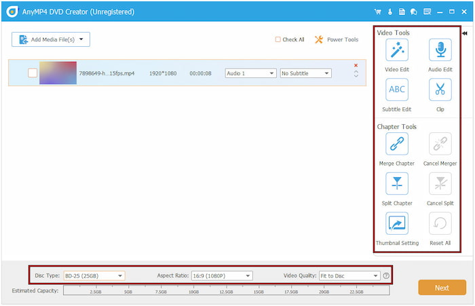Click the Add Media File(s) button
475x306 pixels.
51,40
